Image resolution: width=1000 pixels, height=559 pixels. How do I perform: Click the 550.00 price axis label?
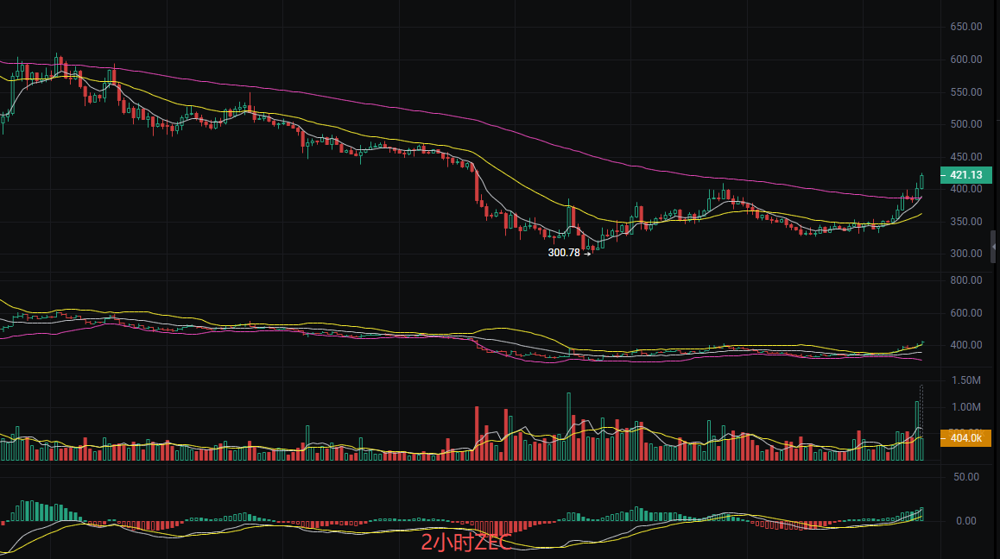coord(965,92)
